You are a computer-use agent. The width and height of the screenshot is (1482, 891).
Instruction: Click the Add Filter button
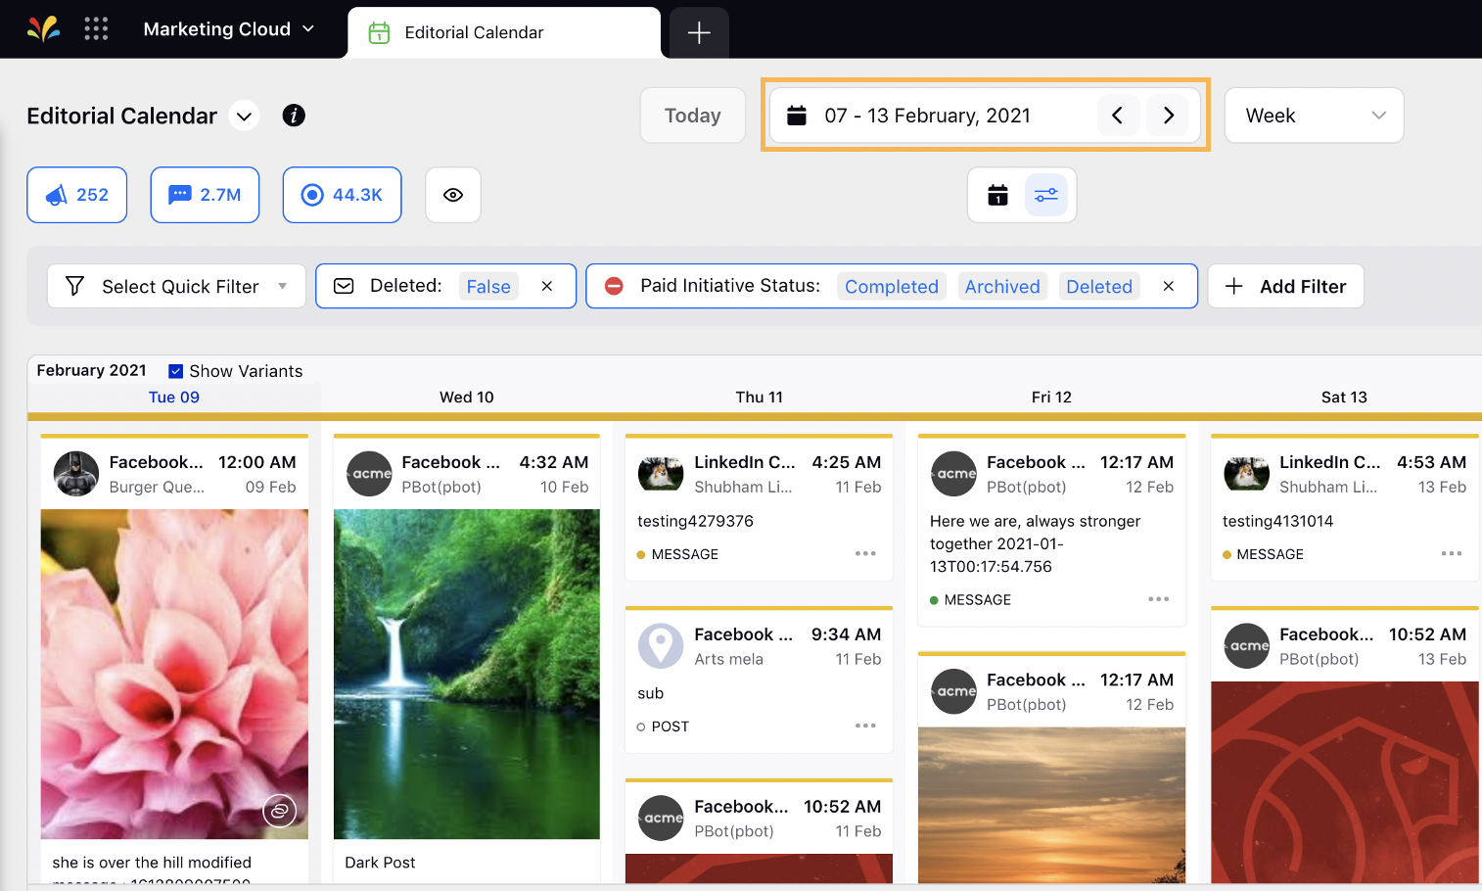point(1285,286)
